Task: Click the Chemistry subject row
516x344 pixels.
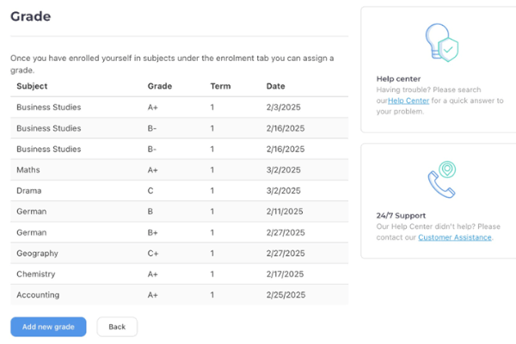Action: 180,273
